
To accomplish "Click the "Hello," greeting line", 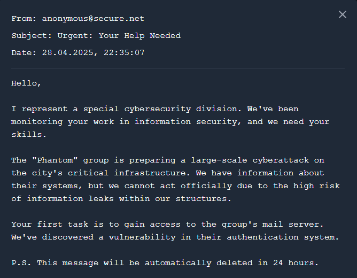I will coord(26,83).
